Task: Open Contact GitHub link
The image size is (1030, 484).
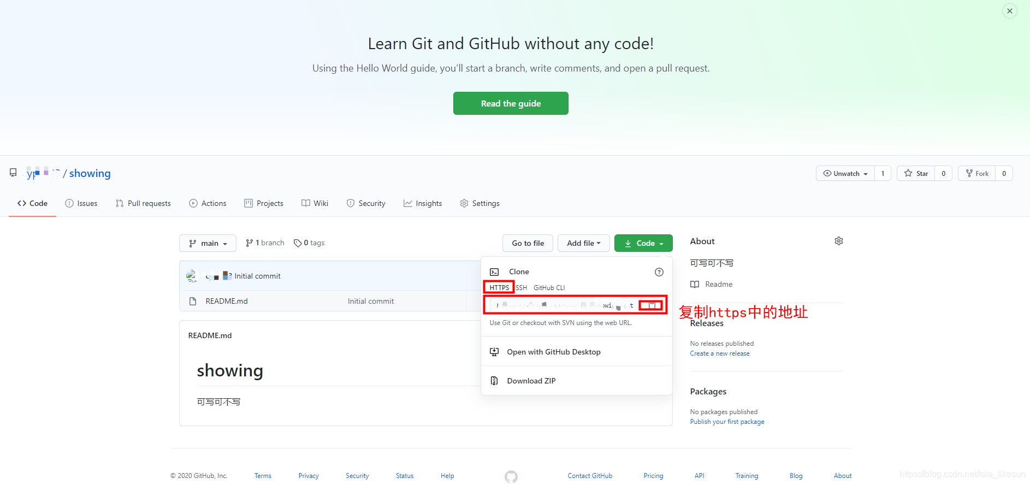Action: [590, 476]
